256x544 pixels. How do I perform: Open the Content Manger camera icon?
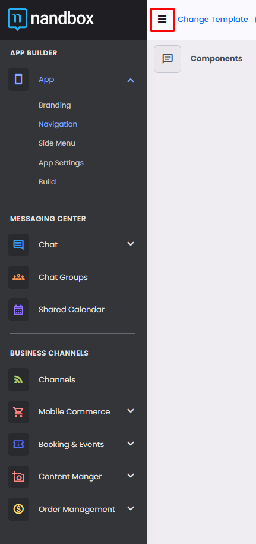tap(18, 477)
